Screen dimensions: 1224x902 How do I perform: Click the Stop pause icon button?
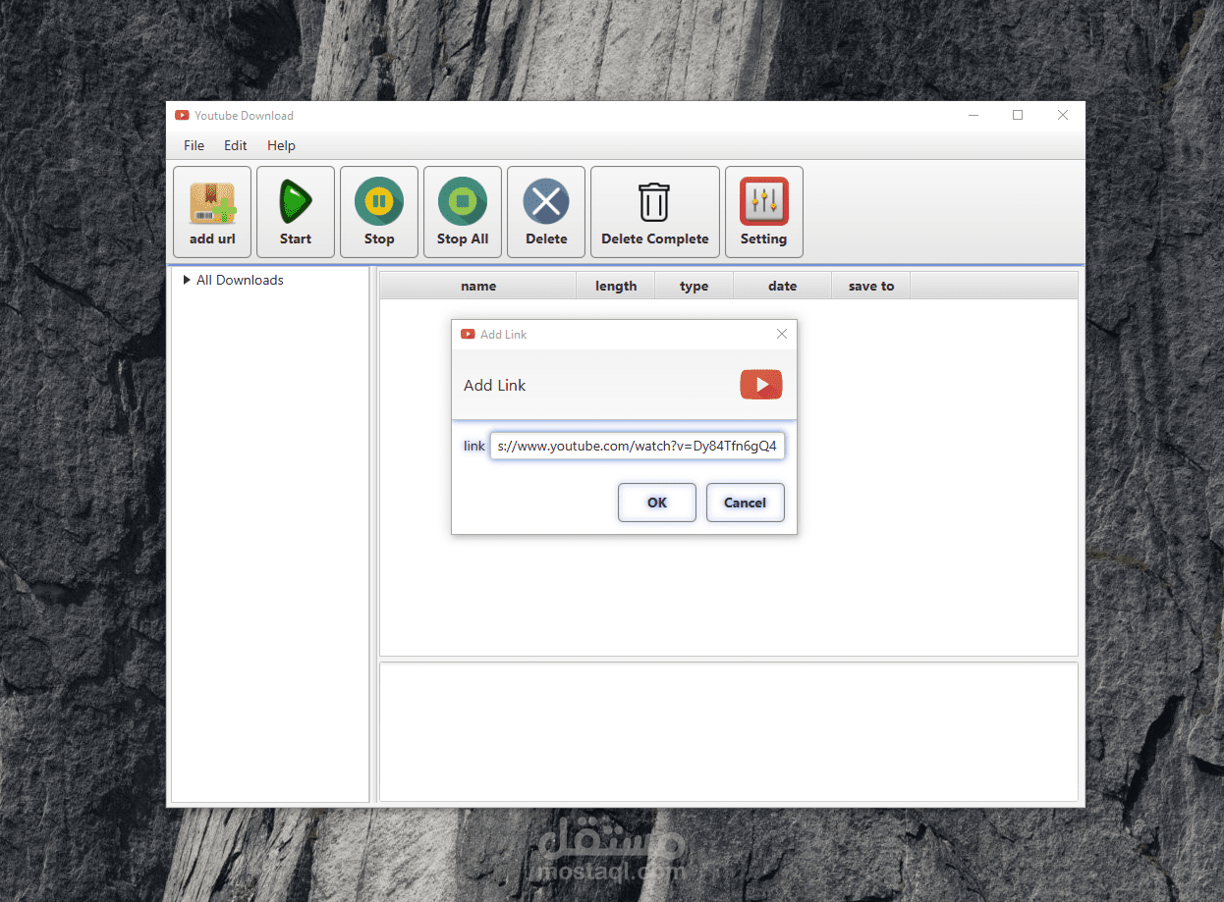tap(379, 212)
